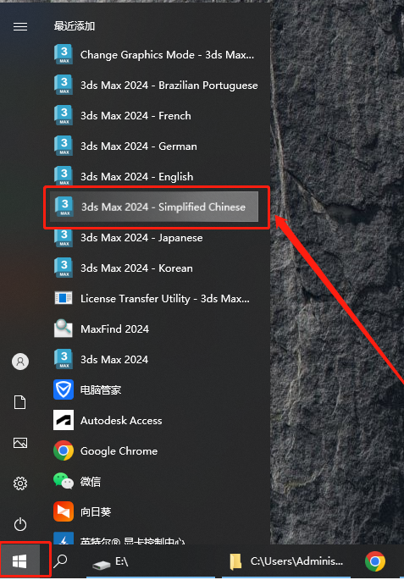The image size is (404, 580).
Task: Open 3ds Max 2024 - Japanese
Action: (154, 237)
